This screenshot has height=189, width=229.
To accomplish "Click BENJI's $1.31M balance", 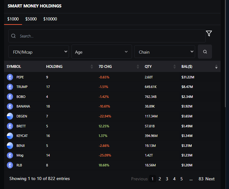I will pos(187,146).
